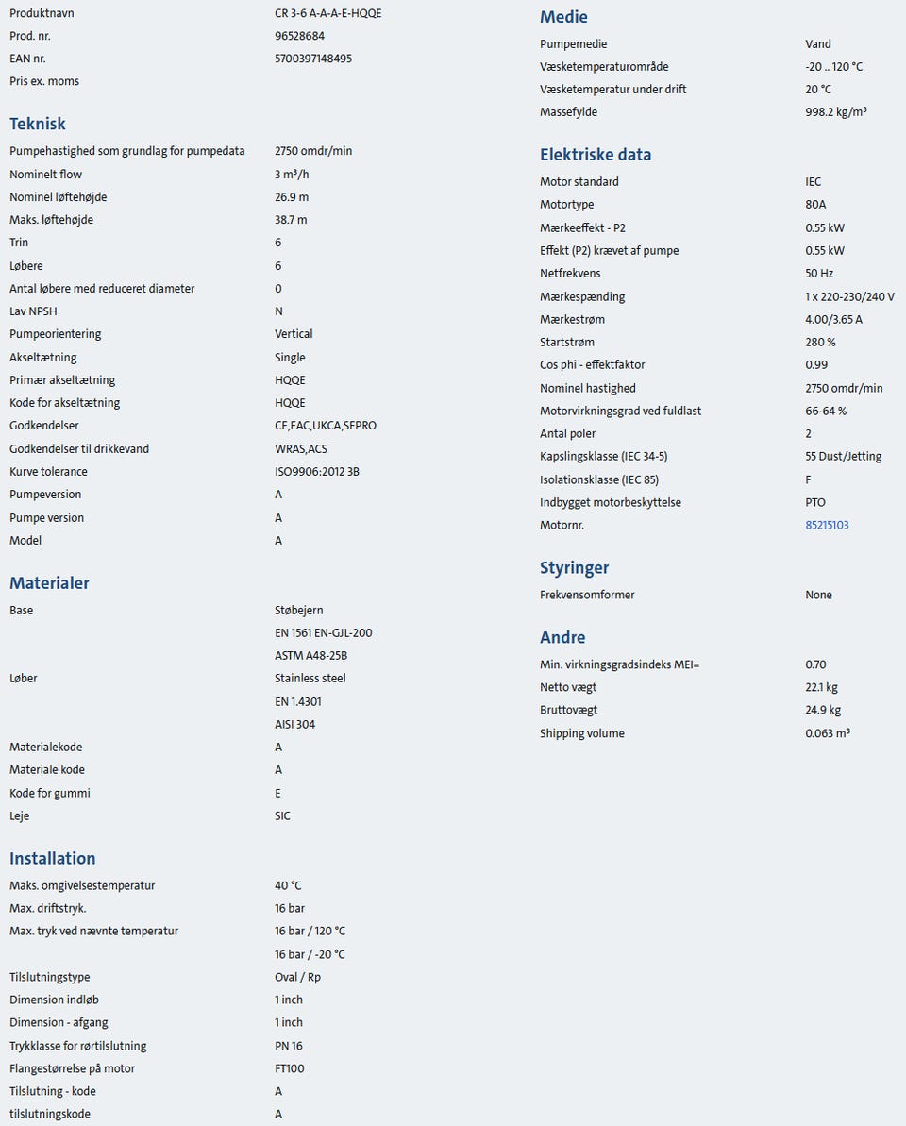Viewport: 906px width, 1126px height.
Task: Click the Styringer section heading
Action: [x=574, y=567]
